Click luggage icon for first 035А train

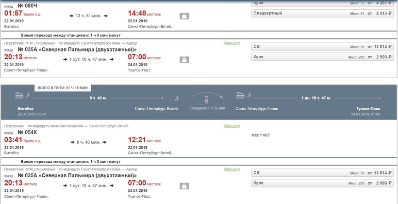tap(184, 60)
